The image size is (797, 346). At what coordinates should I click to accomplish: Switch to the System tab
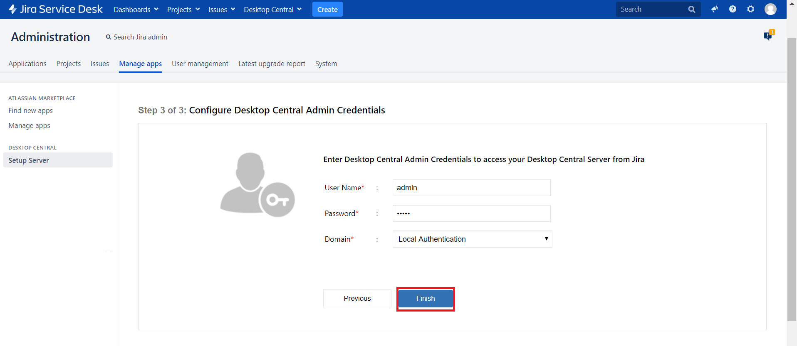point(326,64)
